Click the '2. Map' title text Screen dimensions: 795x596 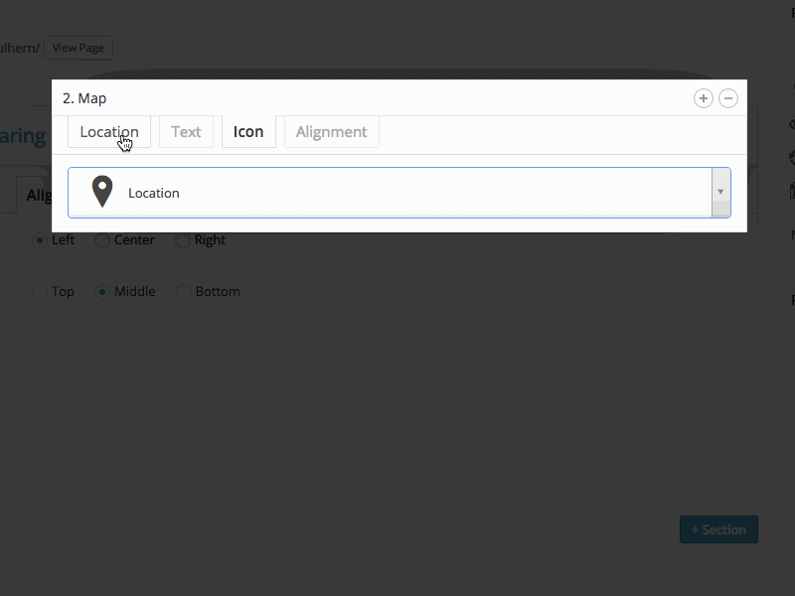(x=84, y=98)
